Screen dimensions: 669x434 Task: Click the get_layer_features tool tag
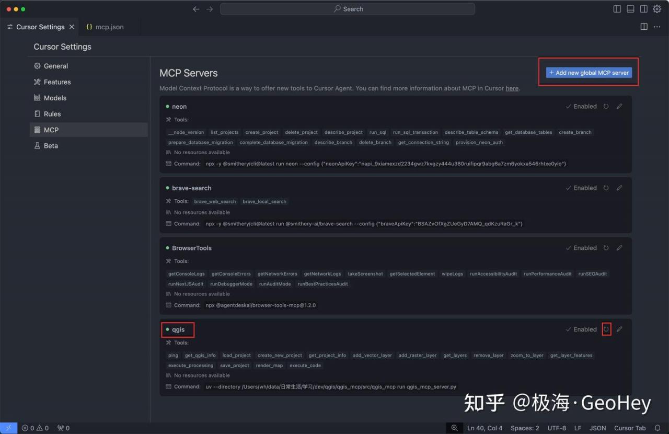571,355
